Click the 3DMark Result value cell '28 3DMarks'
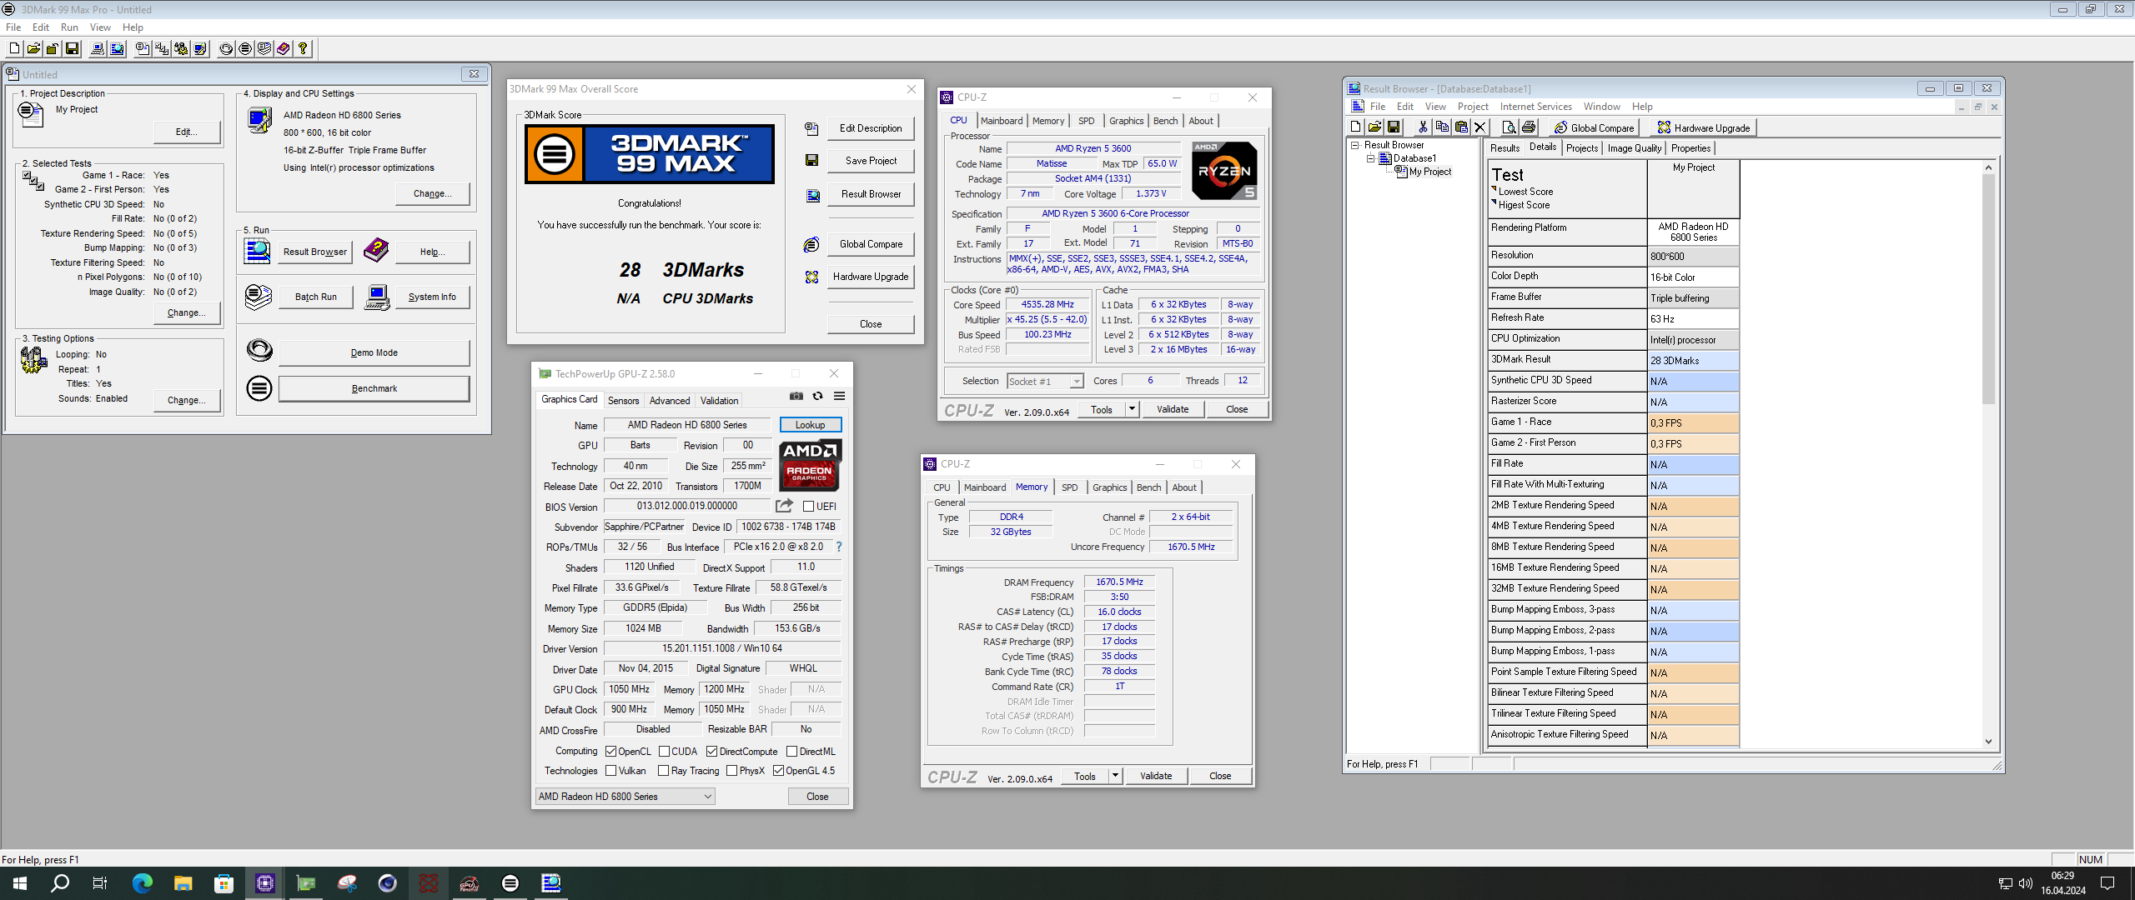The image size is (2135, 900). [1693, 361]
